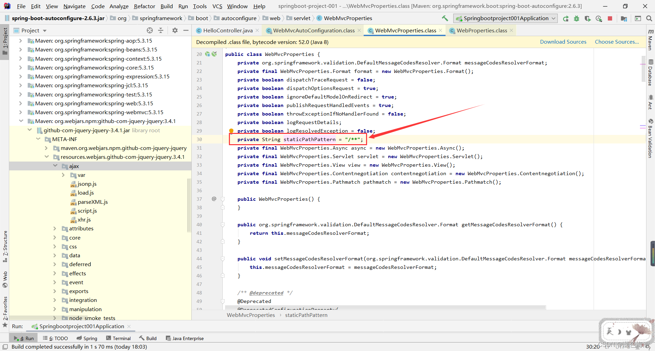Hide the Project panel with the minus icon
Image resolution: width=655 pixels, height=351 pixels.
[x=186, y=30]
